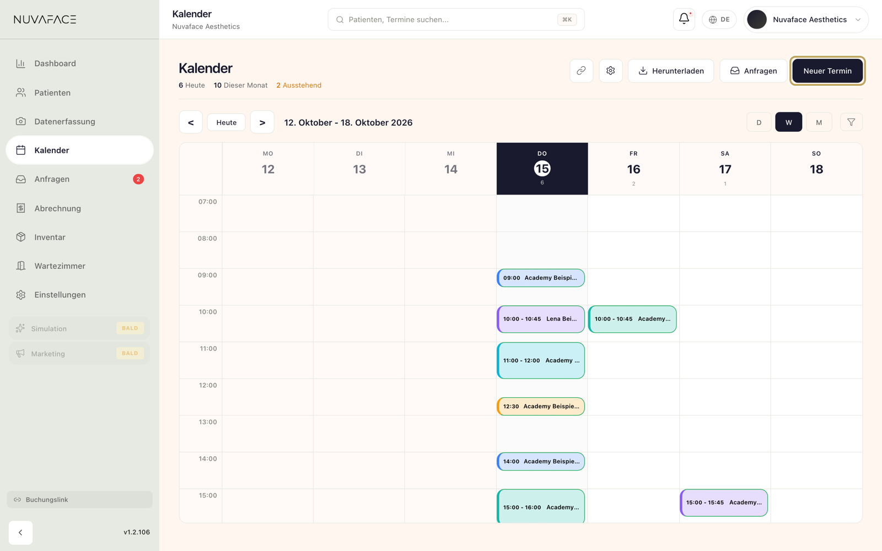
Task: Open 10:00 - 10:45 Lena appointment
Action: pyautogui.click(x=541, y=319)
